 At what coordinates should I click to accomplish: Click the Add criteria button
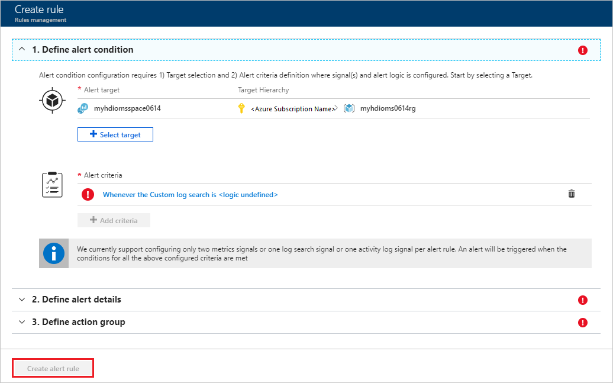tap(114, 220)
